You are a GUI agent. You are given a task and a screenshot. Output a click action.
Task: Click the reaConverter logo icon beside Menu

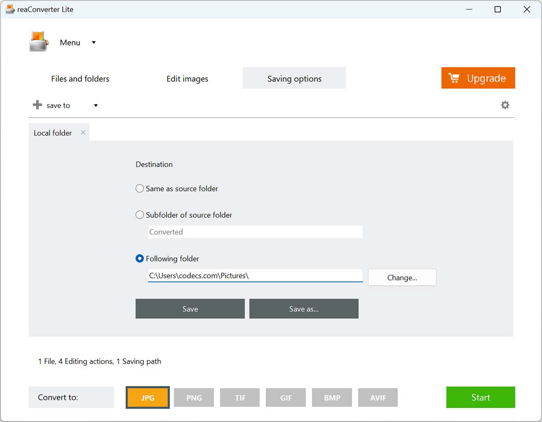39,42
